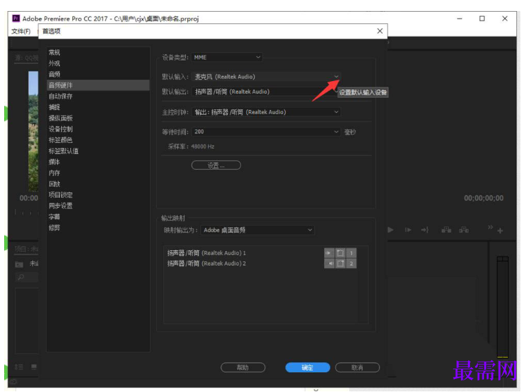
Task: Switch the project panel to list view
Action: tap(19, 367)
